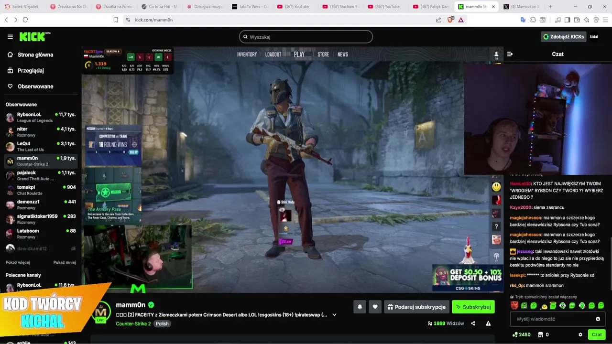Image resolution: width=612 pixels, height=344 pixels.
Task: Click the translate page icon
Action: (523, 20)
